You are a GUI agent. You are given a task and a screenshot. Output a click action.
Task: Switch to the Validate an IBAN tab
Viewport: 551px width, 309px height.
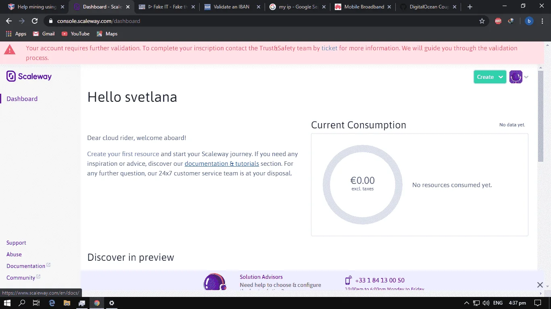pos(232,7)
